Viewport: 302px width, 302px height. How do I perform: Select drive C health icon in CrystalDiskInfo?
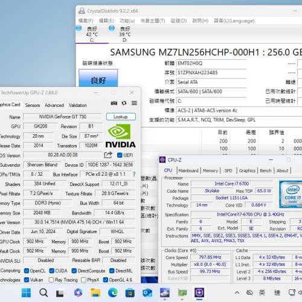(79, 28)
